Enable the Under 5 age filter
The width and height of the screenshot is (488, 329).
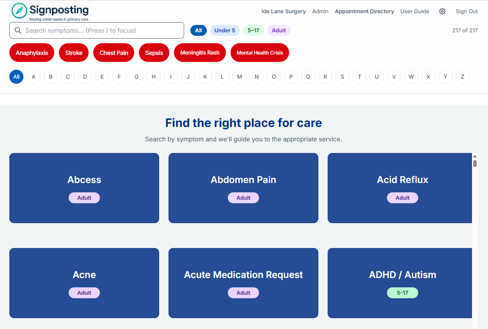pos(225,30)
